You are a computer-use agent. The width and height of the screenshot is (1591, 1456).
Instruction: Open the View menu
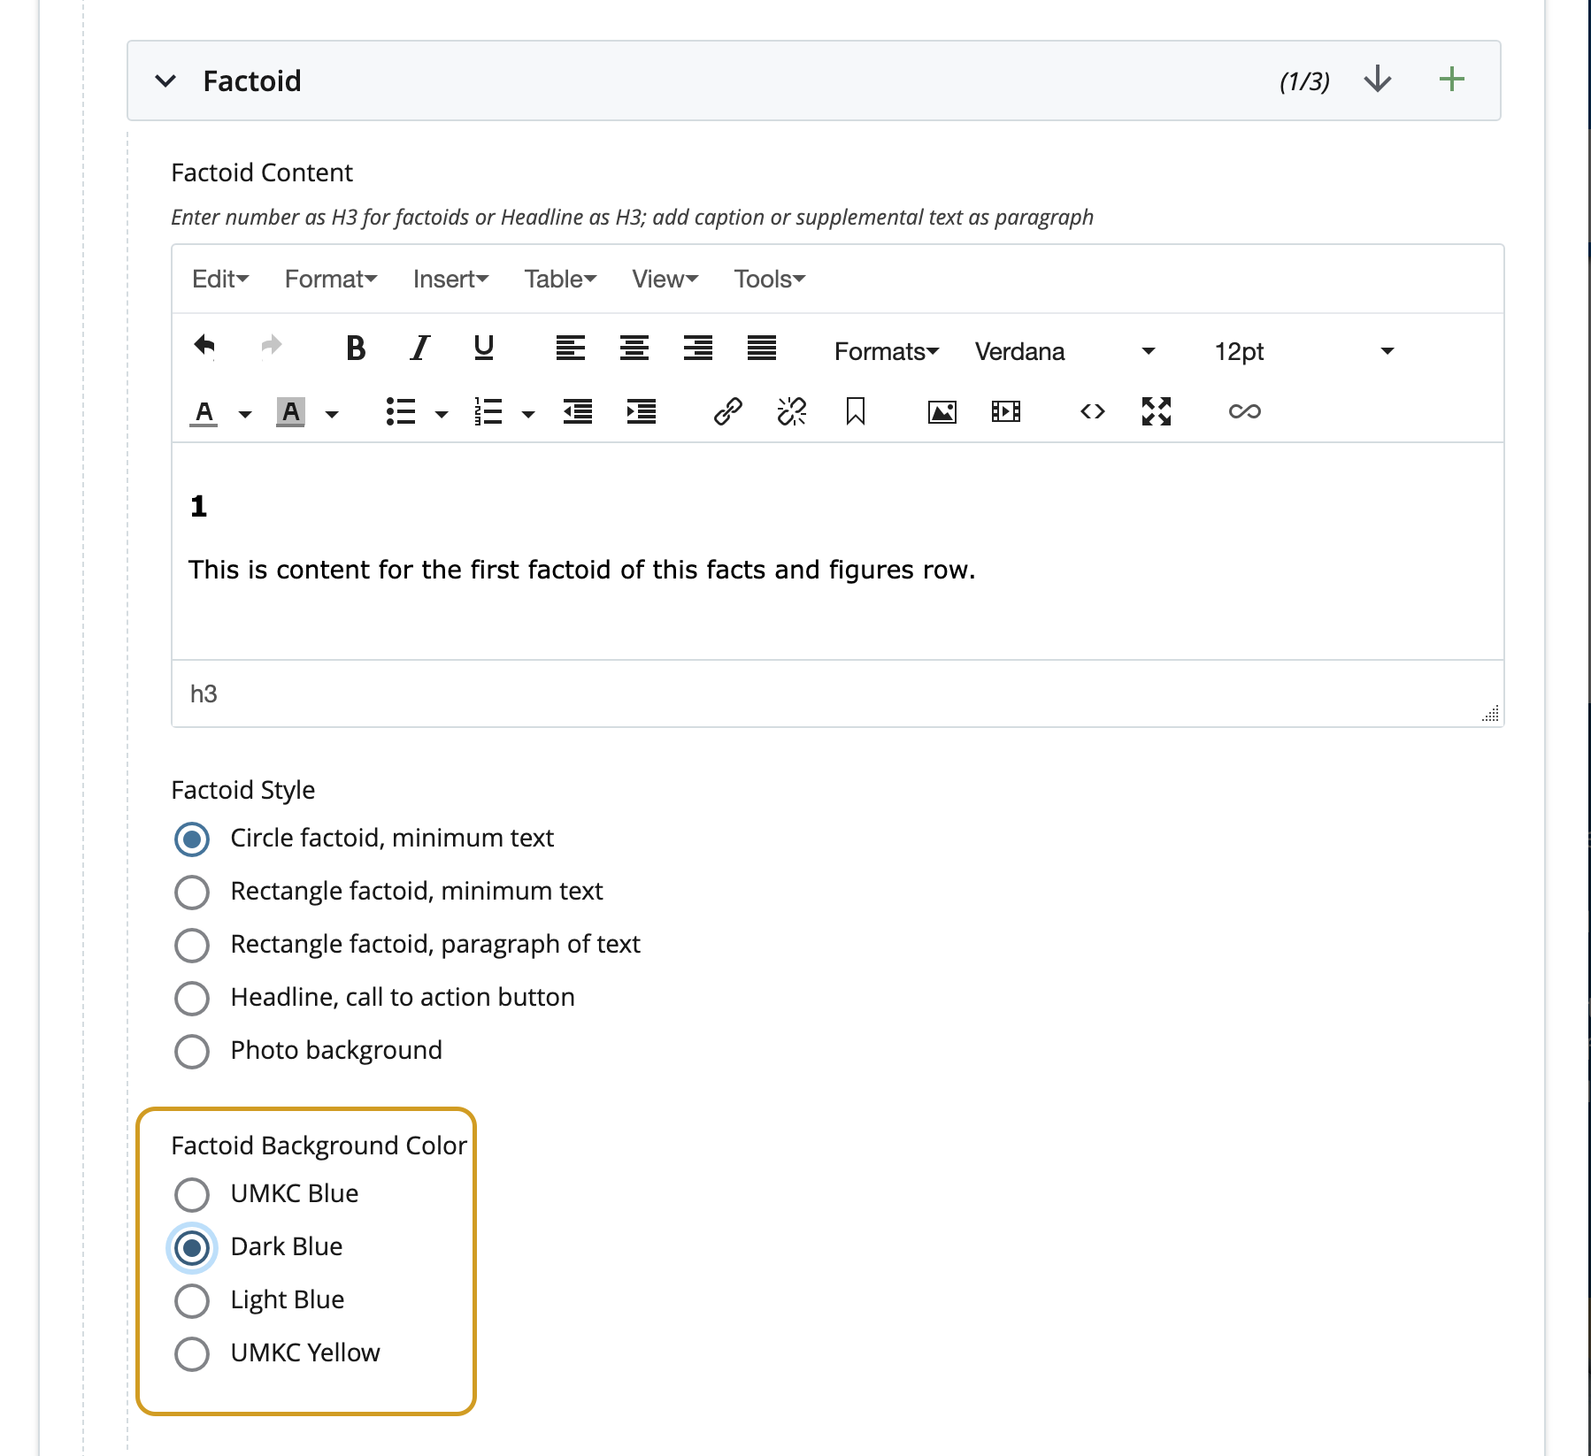(x=665, y=280)
